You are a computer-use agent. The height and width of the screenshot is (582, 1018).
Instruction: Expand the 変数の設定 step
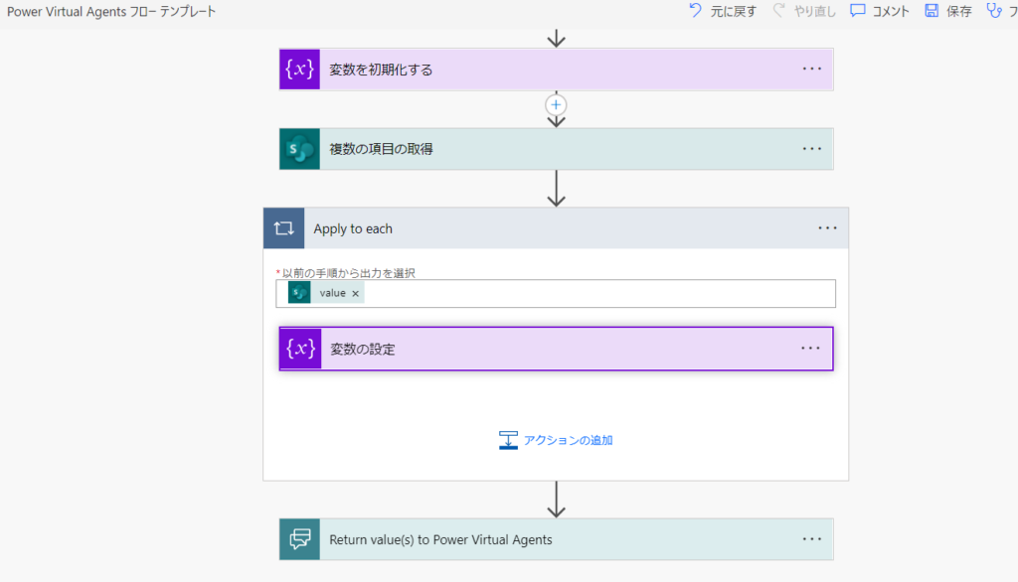point(557,349)
